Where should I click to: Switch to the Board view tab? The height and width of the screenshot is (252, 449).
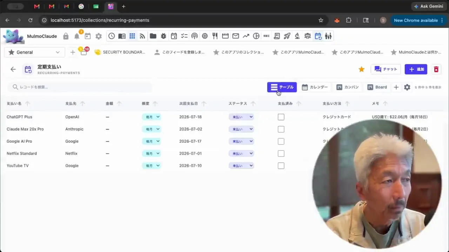[377, 87]
